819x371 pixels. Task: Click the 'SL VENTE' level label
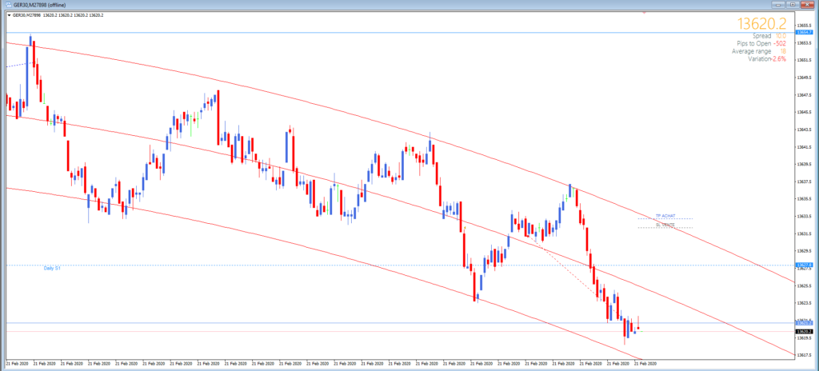[665, 225]
